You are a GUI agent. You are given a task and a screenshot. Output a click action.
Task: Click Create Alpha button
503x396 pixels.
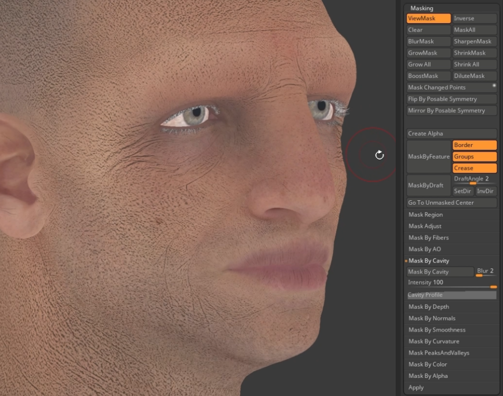[451, 134]
